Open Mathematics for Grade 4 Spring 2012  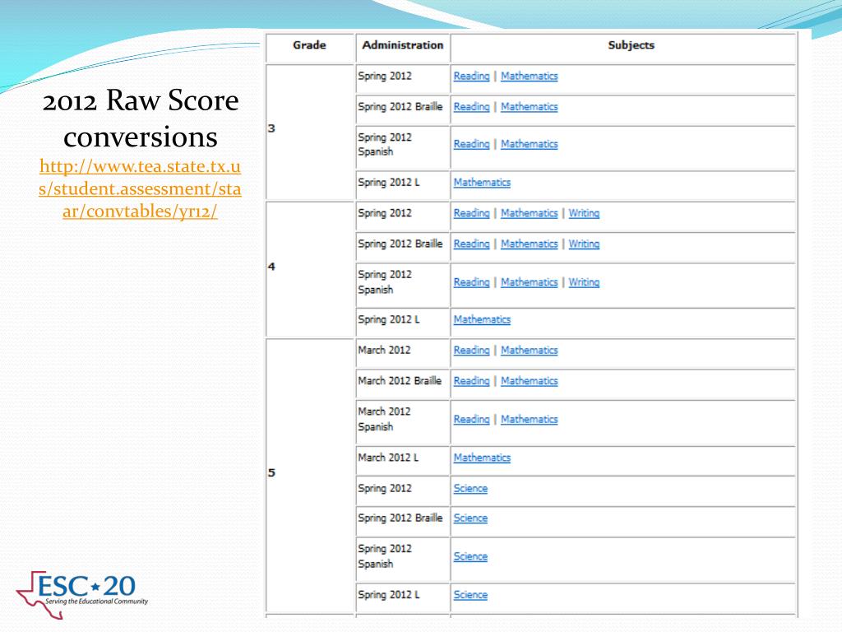tap(529, 213)
